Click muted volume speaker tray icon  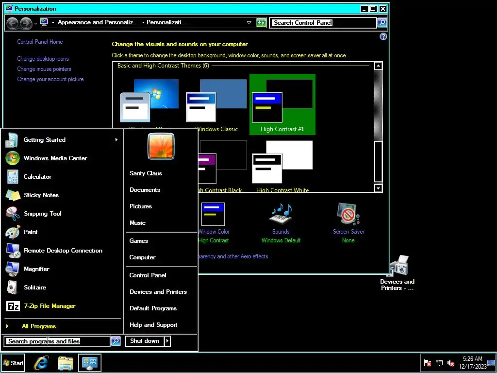click(451, 363)
